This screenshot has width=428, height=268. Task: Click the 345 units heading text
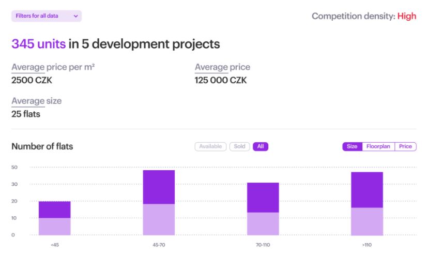coord(38,43)
